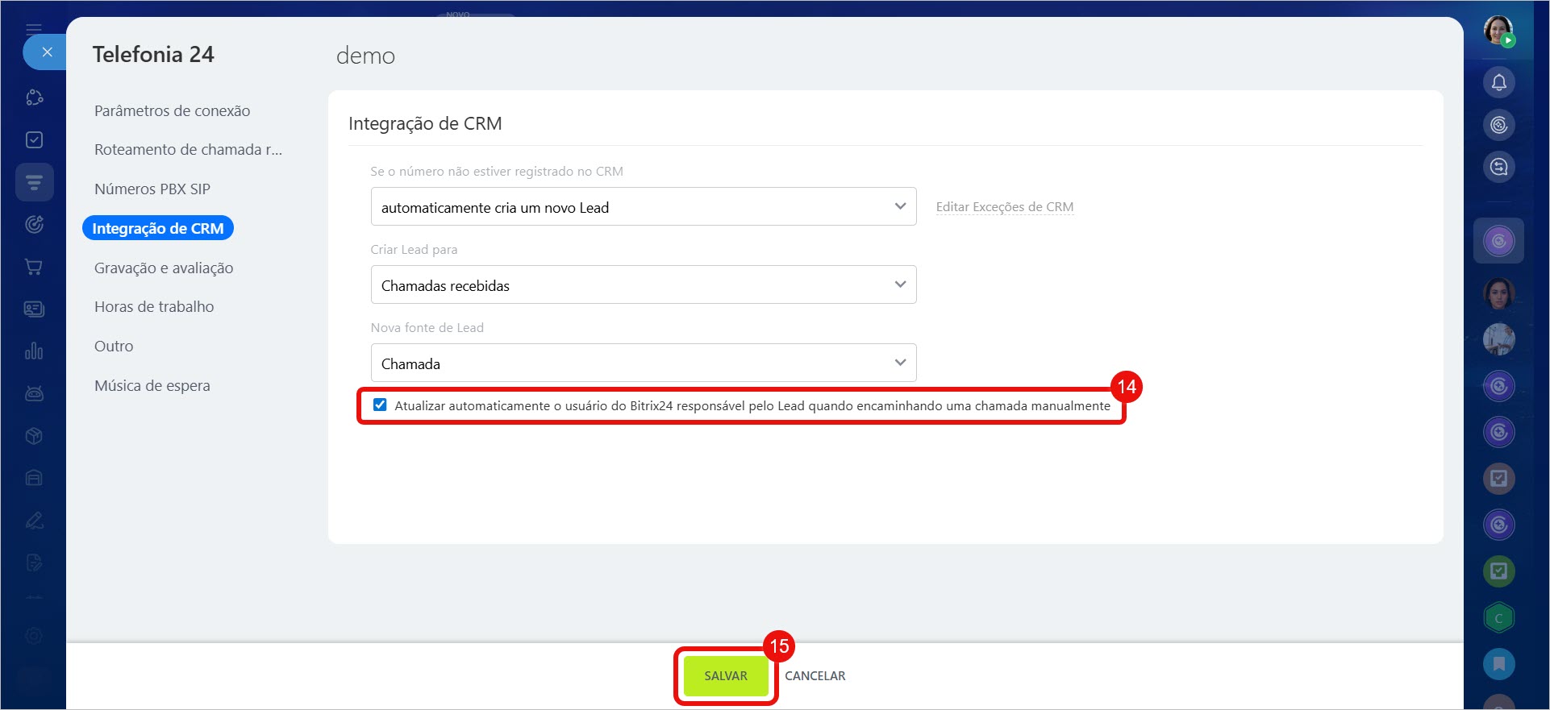Open Horas de trabalho settings

pyautogui.click(x=154, y=307)
